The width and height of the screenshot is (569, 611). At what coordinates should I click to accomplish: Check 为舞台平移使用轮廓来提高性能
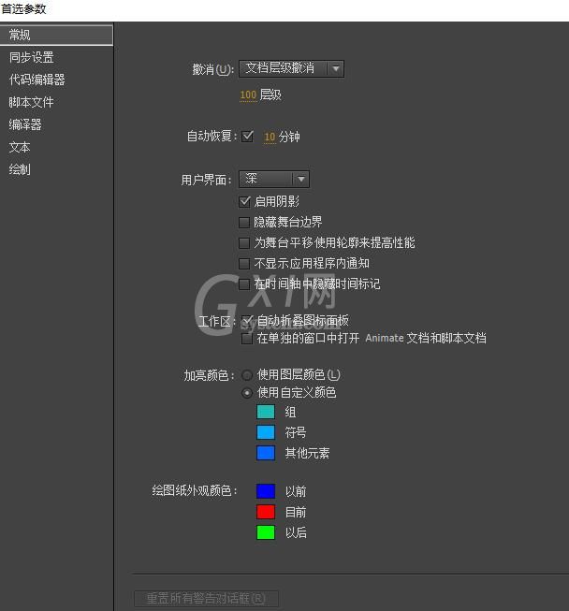[244, 243]
